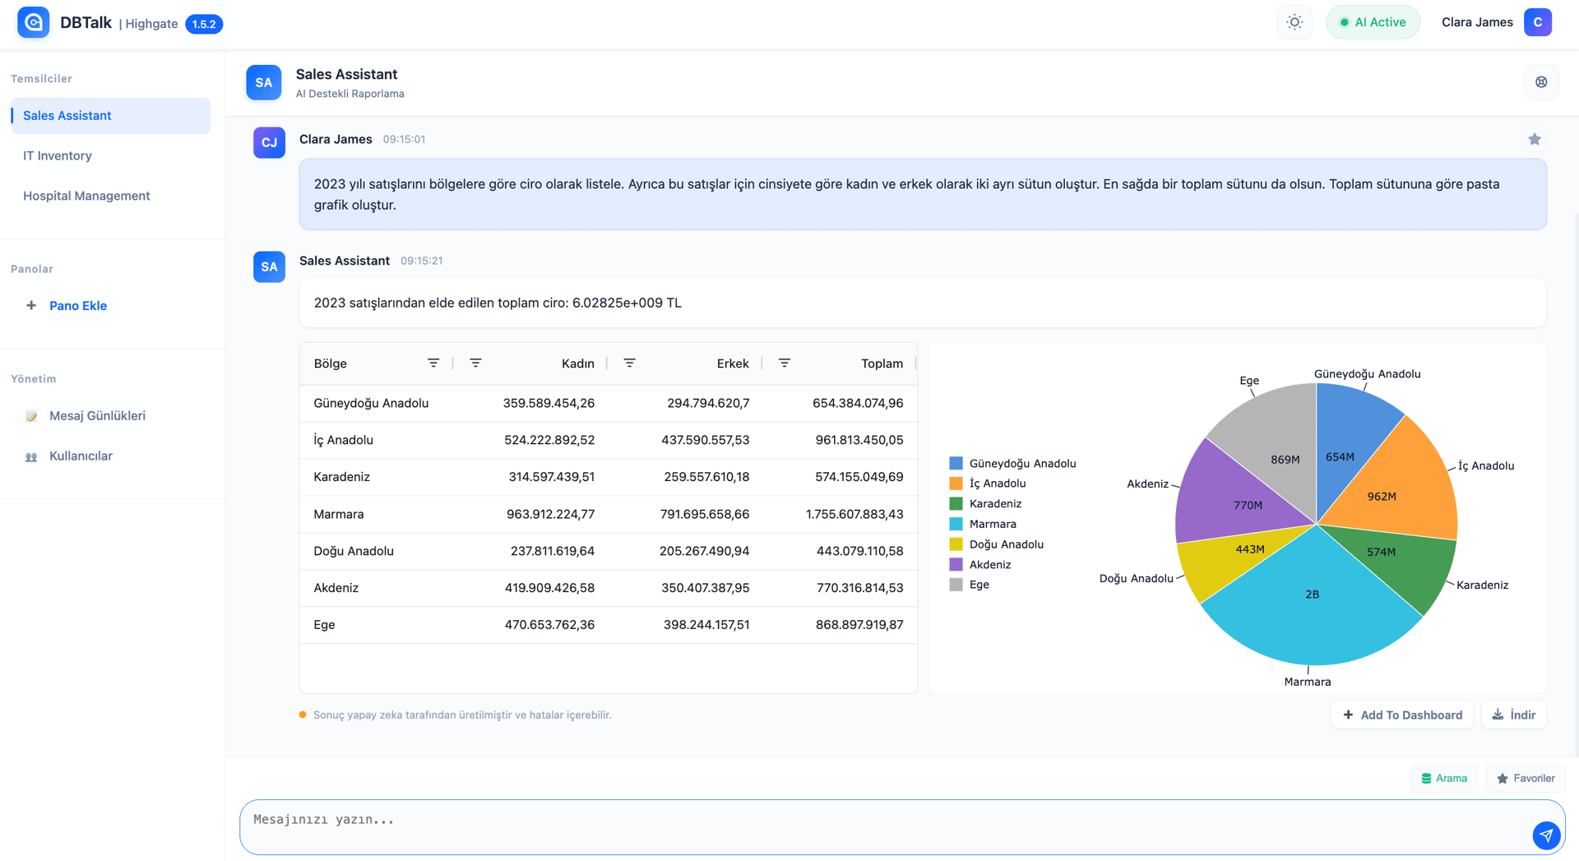Click the Toplam column filter icon
This screenshot has width=1579, height=861.
pyautogui.click(x=785, y=363)
